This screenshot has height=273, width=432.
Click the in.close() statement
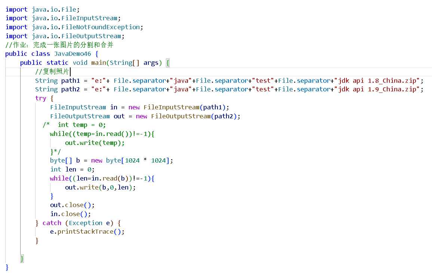(x=70, y=214)
